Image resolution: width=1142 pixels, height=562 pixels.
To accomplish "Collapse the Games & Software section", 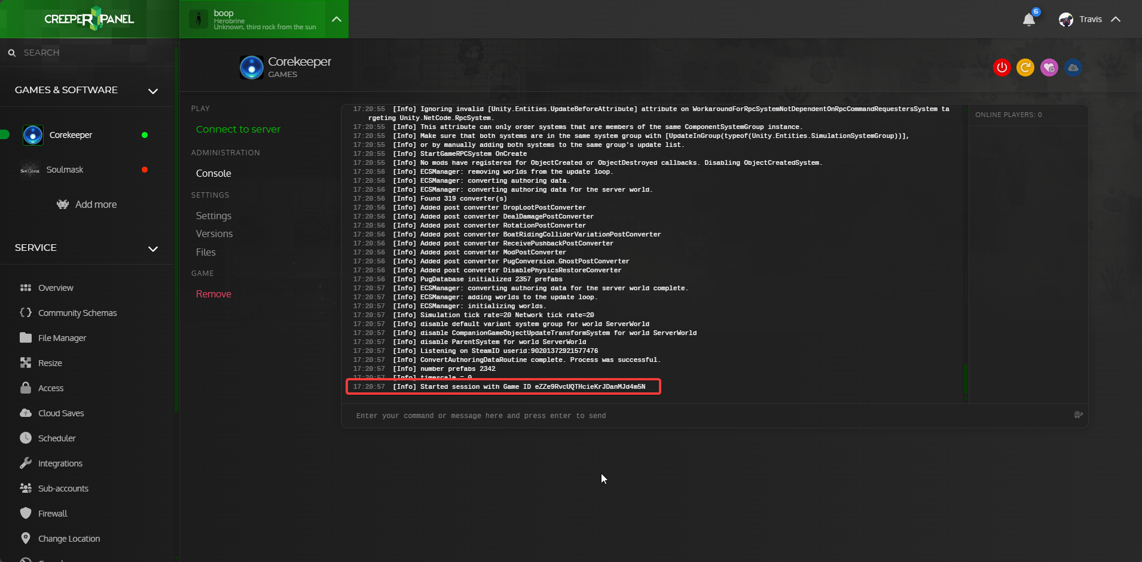I will coord(153,91).
